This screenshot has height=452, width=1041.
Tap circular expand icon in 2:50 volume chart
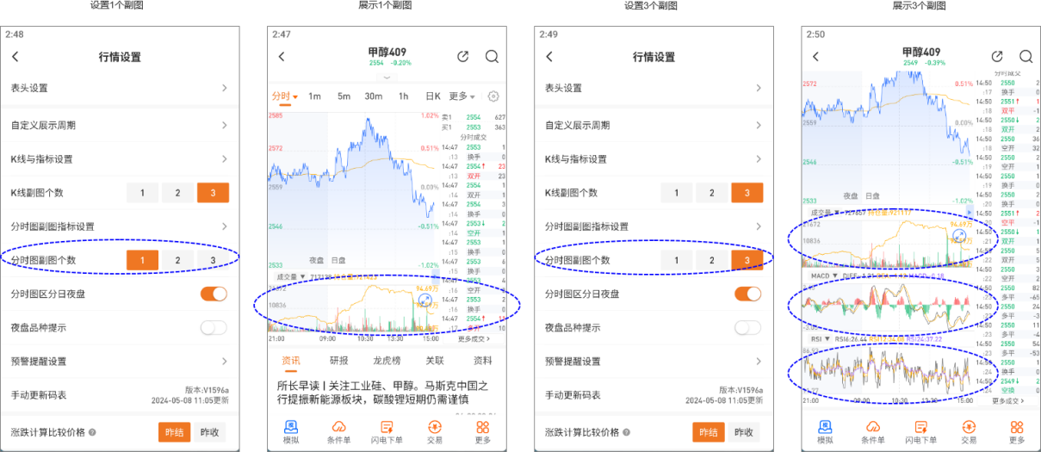(x=958, y=235)
